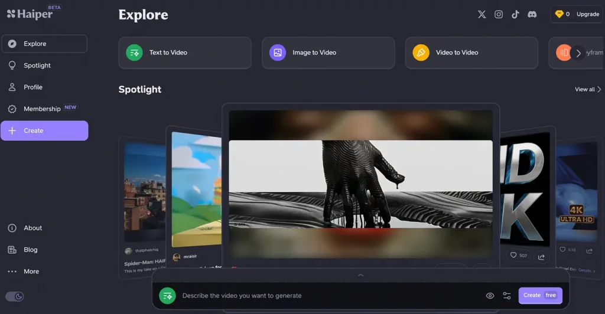
Task: Click the purple Image to Video icon
Action: tap(278, 53)
